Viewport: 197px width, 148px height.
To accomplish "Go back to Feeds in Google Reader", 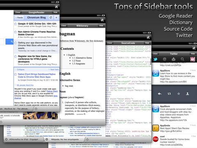I will (19, 18).
